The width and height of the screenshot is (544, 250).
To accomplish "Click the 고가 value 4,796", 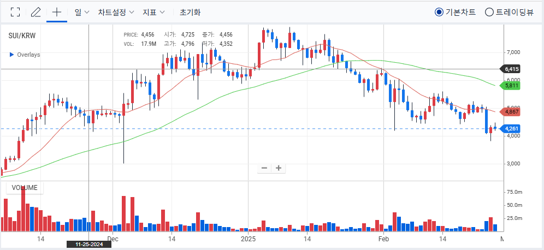I will pyautogui.click(x=188, y=44).
